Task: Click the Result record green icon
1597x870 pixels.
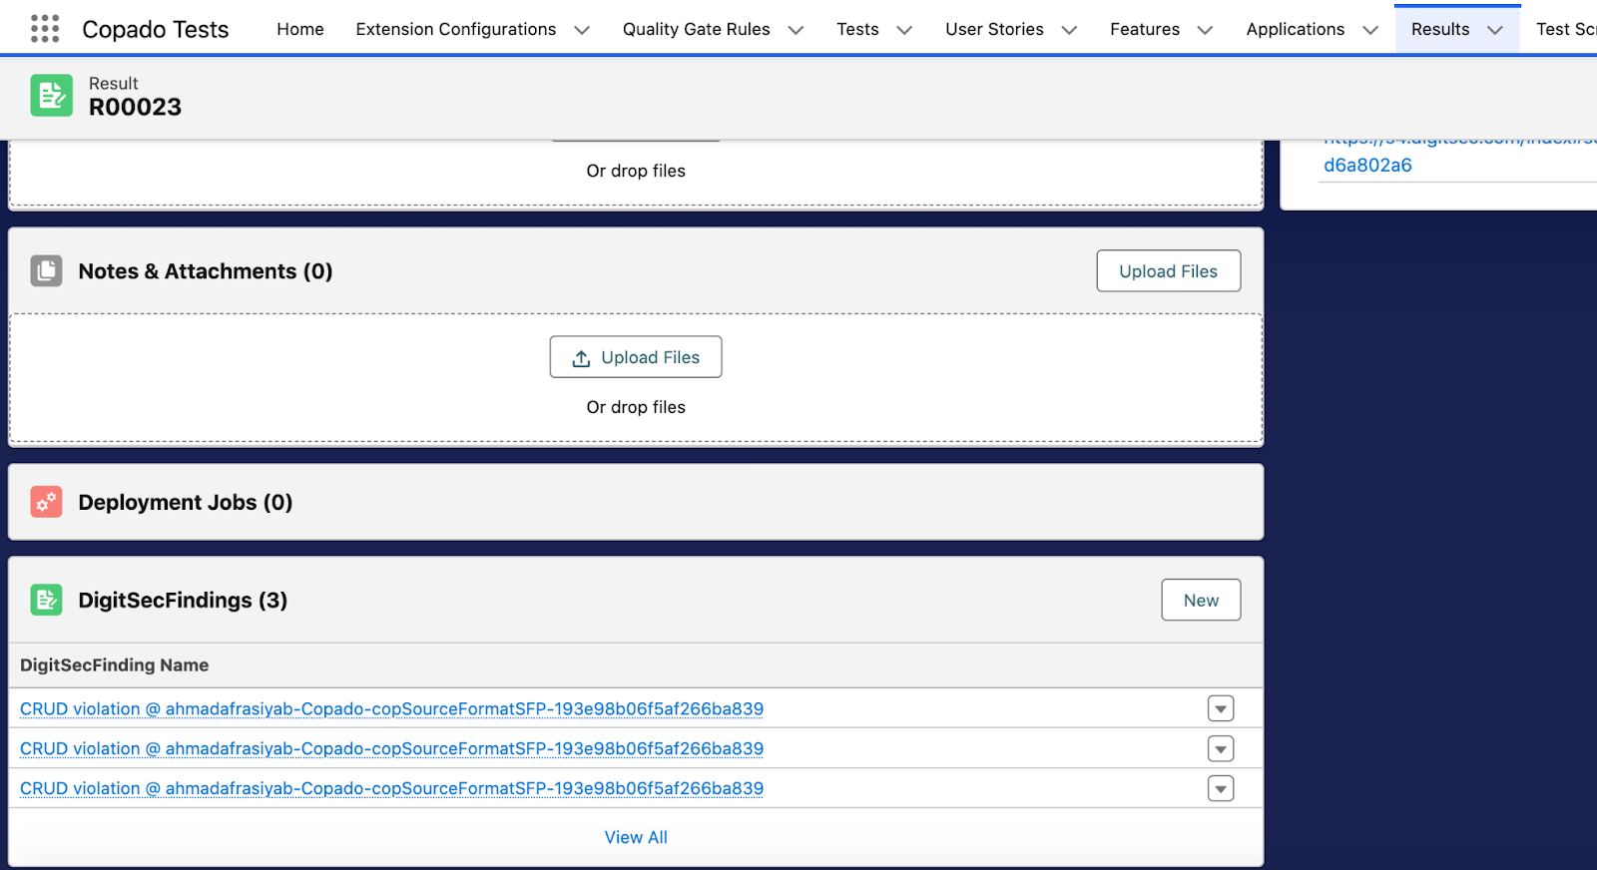Action: (52, 96)
